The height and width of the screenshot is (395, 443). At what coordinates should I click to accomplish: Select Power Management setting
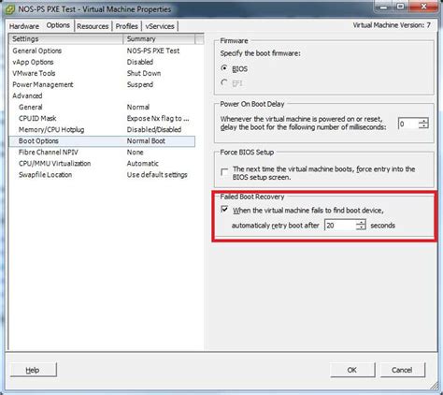102,84
